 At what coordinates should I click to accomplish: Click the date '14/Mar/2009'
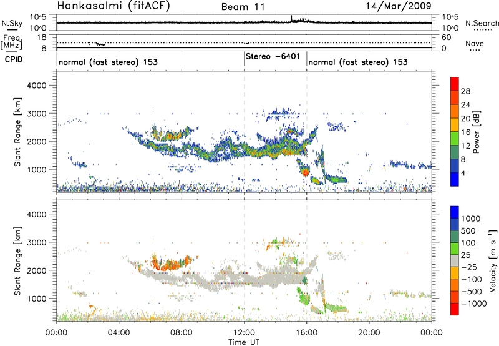pyautogui.click(x=399, y=6)
